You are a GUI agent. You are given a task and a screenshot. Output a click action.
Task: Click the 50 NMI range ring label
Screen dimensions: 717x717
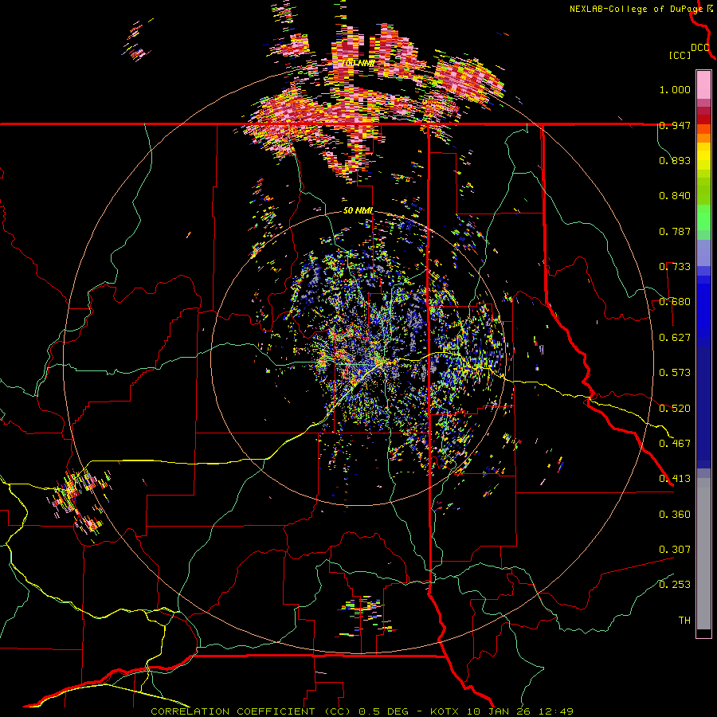pyautogui.click(x=358, y=210)
